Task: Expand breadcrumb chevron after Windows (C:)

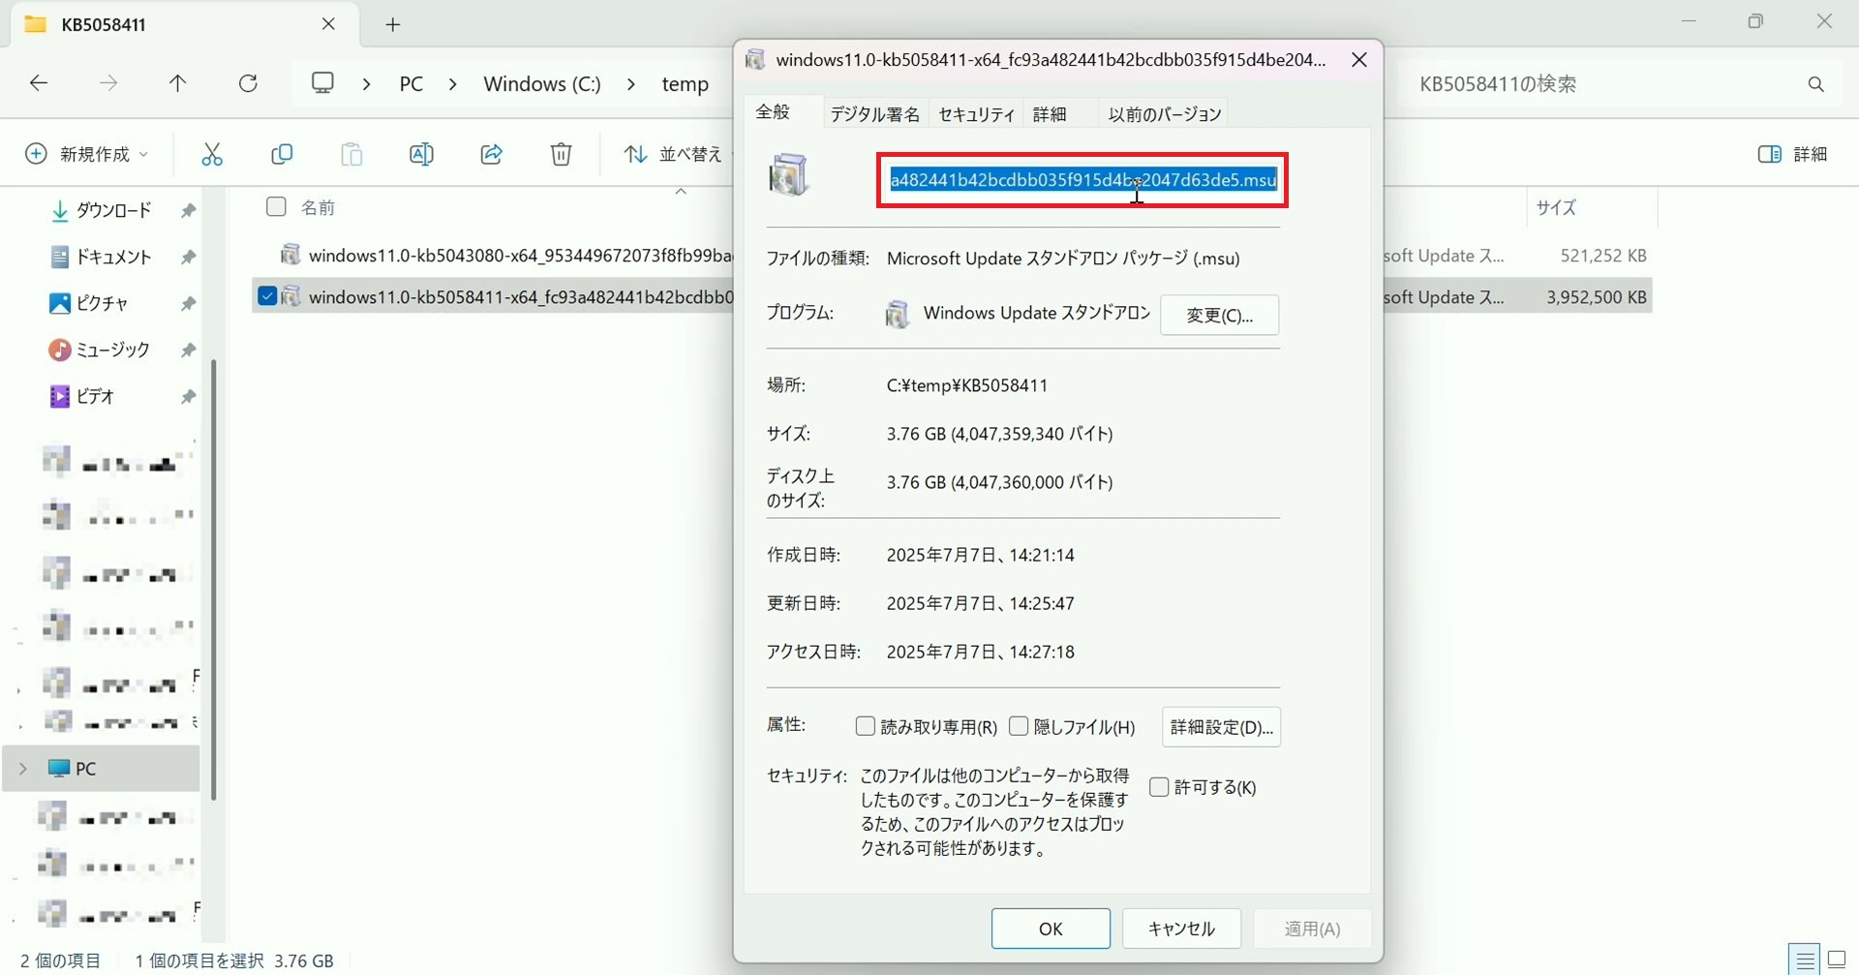Action: [631, 85]
